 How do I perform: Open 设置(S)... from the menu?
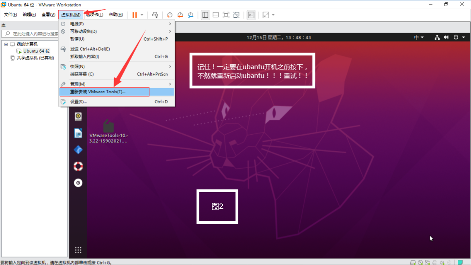point(117,102)
